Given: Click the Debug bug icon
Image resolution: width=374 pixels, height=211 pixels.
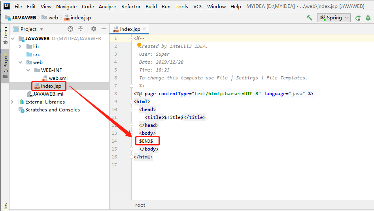Looking at the screenshot, I should [x=368, y=18].
